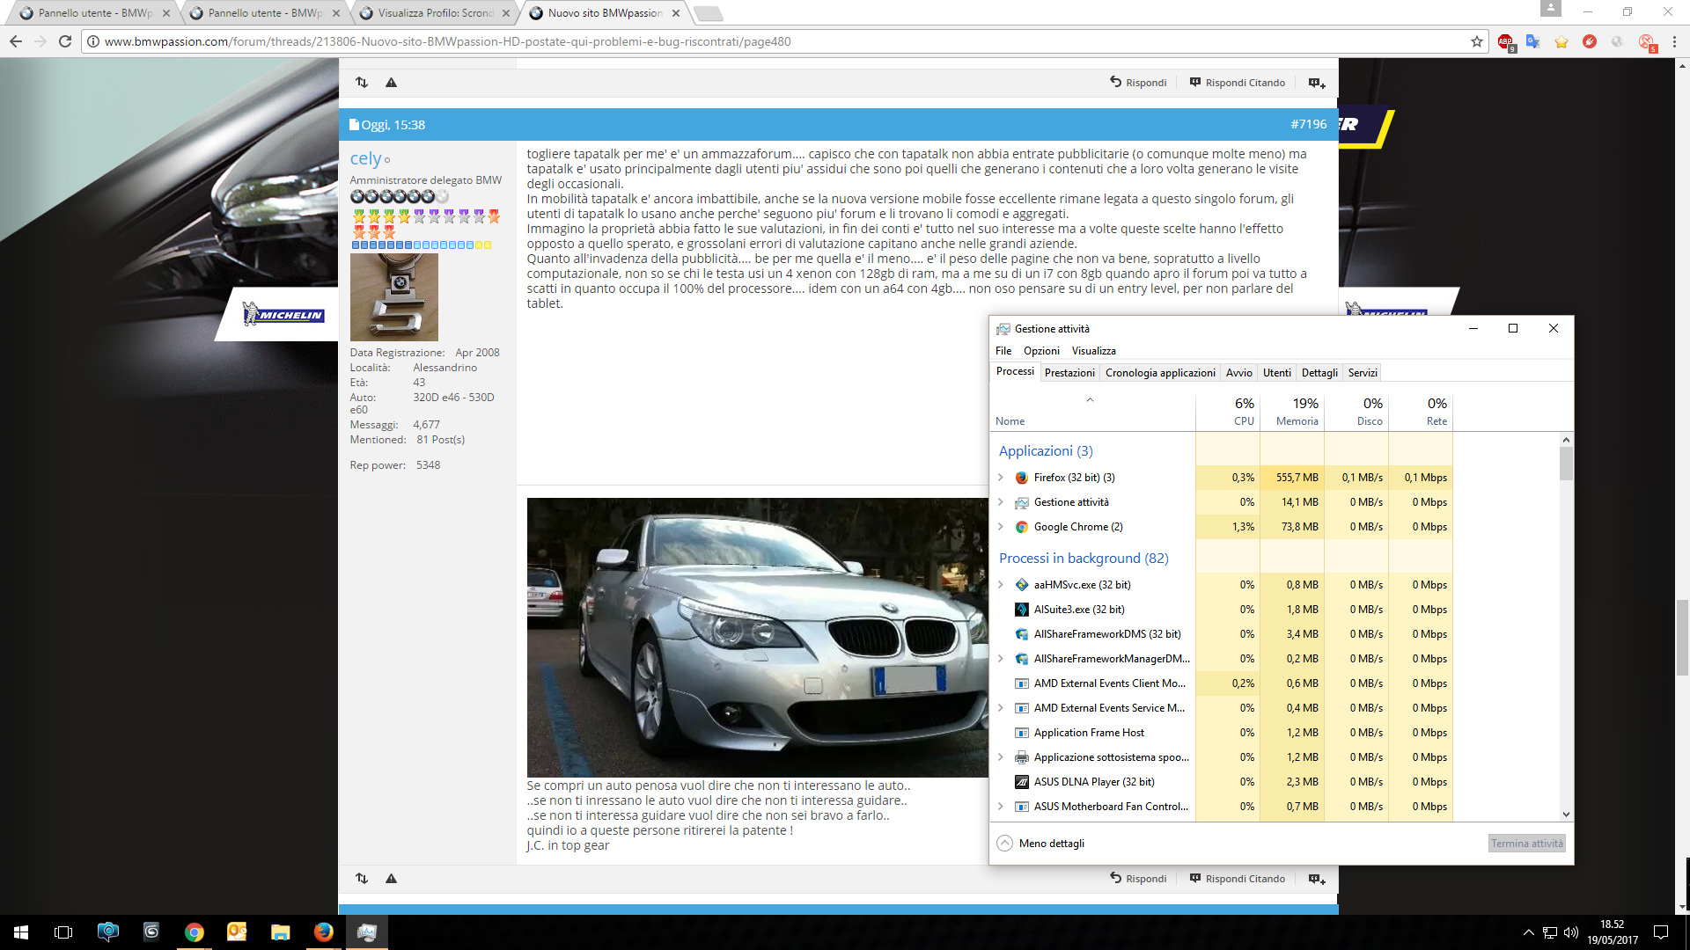Expand the aaHMSvc.exe process entry
1690x950 pixels.
coord(1001,585)
